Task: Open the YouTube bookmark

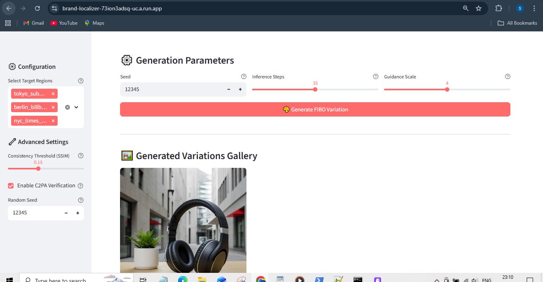Action: (64, 23)
